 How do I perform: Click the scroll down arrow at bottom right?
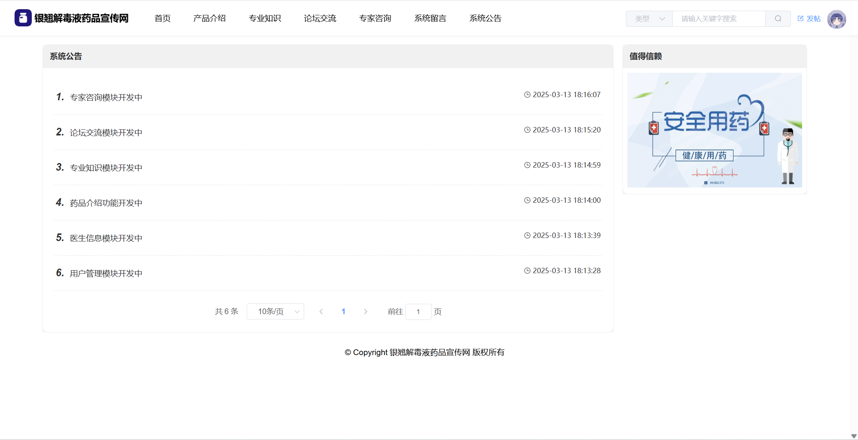tap(853, 436)
